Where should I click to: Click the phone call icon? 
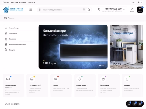pyautogui.click(x=99, y=10)
